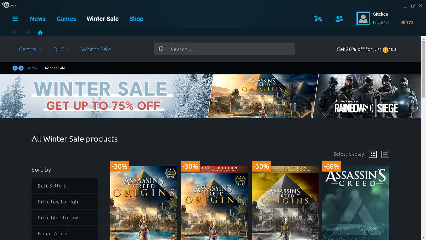426x240 pixels.
Task: Open the Winter Sale store link
Action: pyautogui.click(x=96, y=49)
